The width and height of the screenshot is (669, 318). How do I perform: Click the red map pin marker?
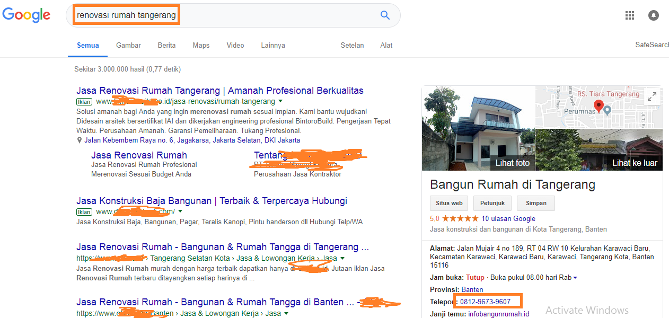[598, 106]
